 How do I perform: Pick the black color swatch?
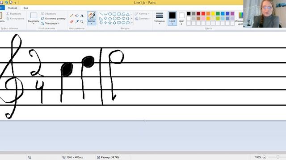[189, 14]
